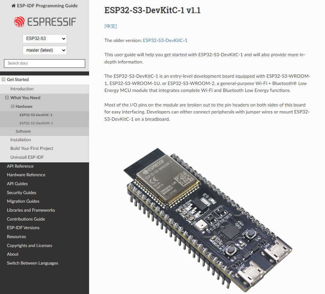Select ESP32-S3-DevKitM-1 in the sidebar
This screenshot has width=325, height=294.
coord(36,123)
